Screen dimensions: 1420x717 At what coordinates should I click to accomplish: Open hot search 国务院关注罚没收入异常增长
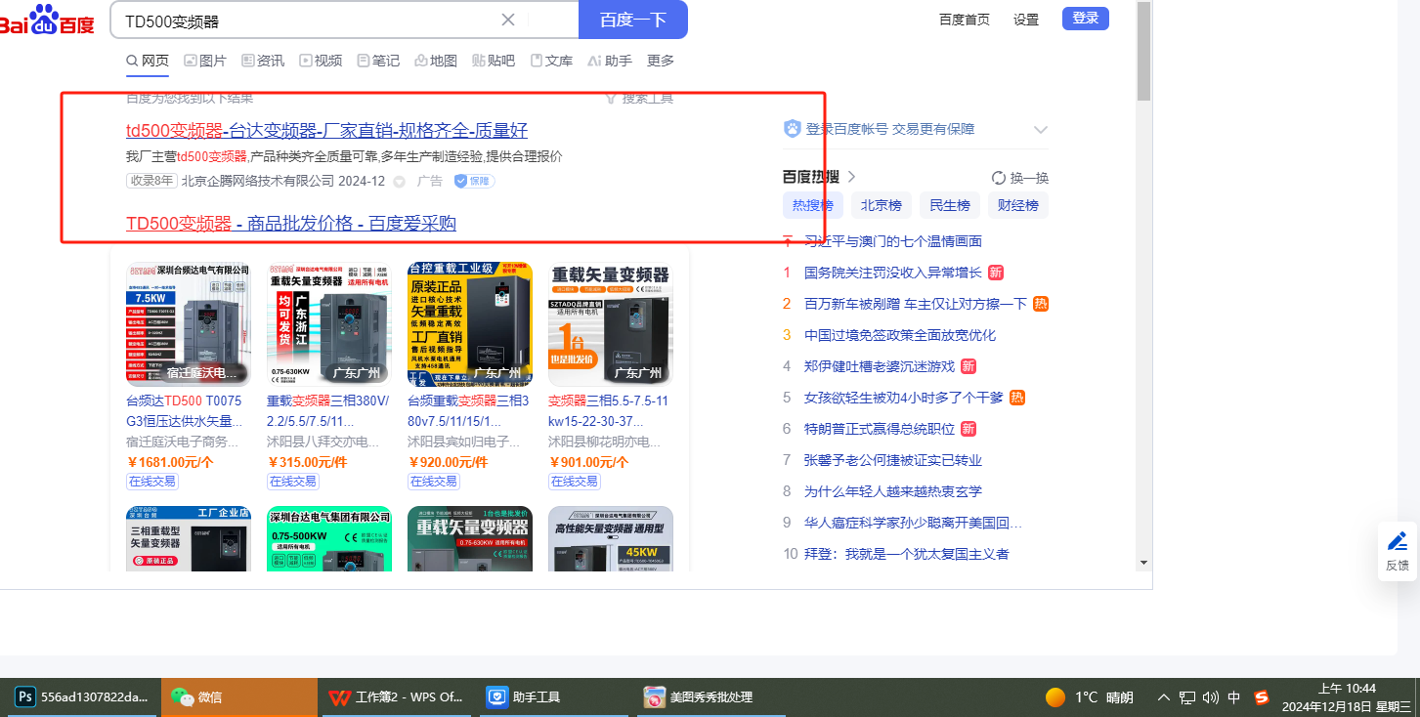[893, 273]
